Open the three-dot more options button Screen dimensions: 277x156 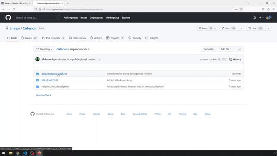point(239,49)
